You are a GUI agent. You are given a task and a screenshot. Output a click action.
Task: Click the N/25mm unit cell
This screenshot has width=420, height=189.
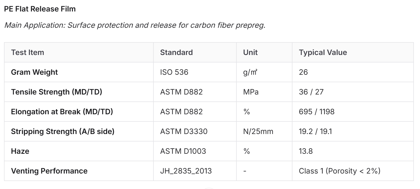point(258,131)
